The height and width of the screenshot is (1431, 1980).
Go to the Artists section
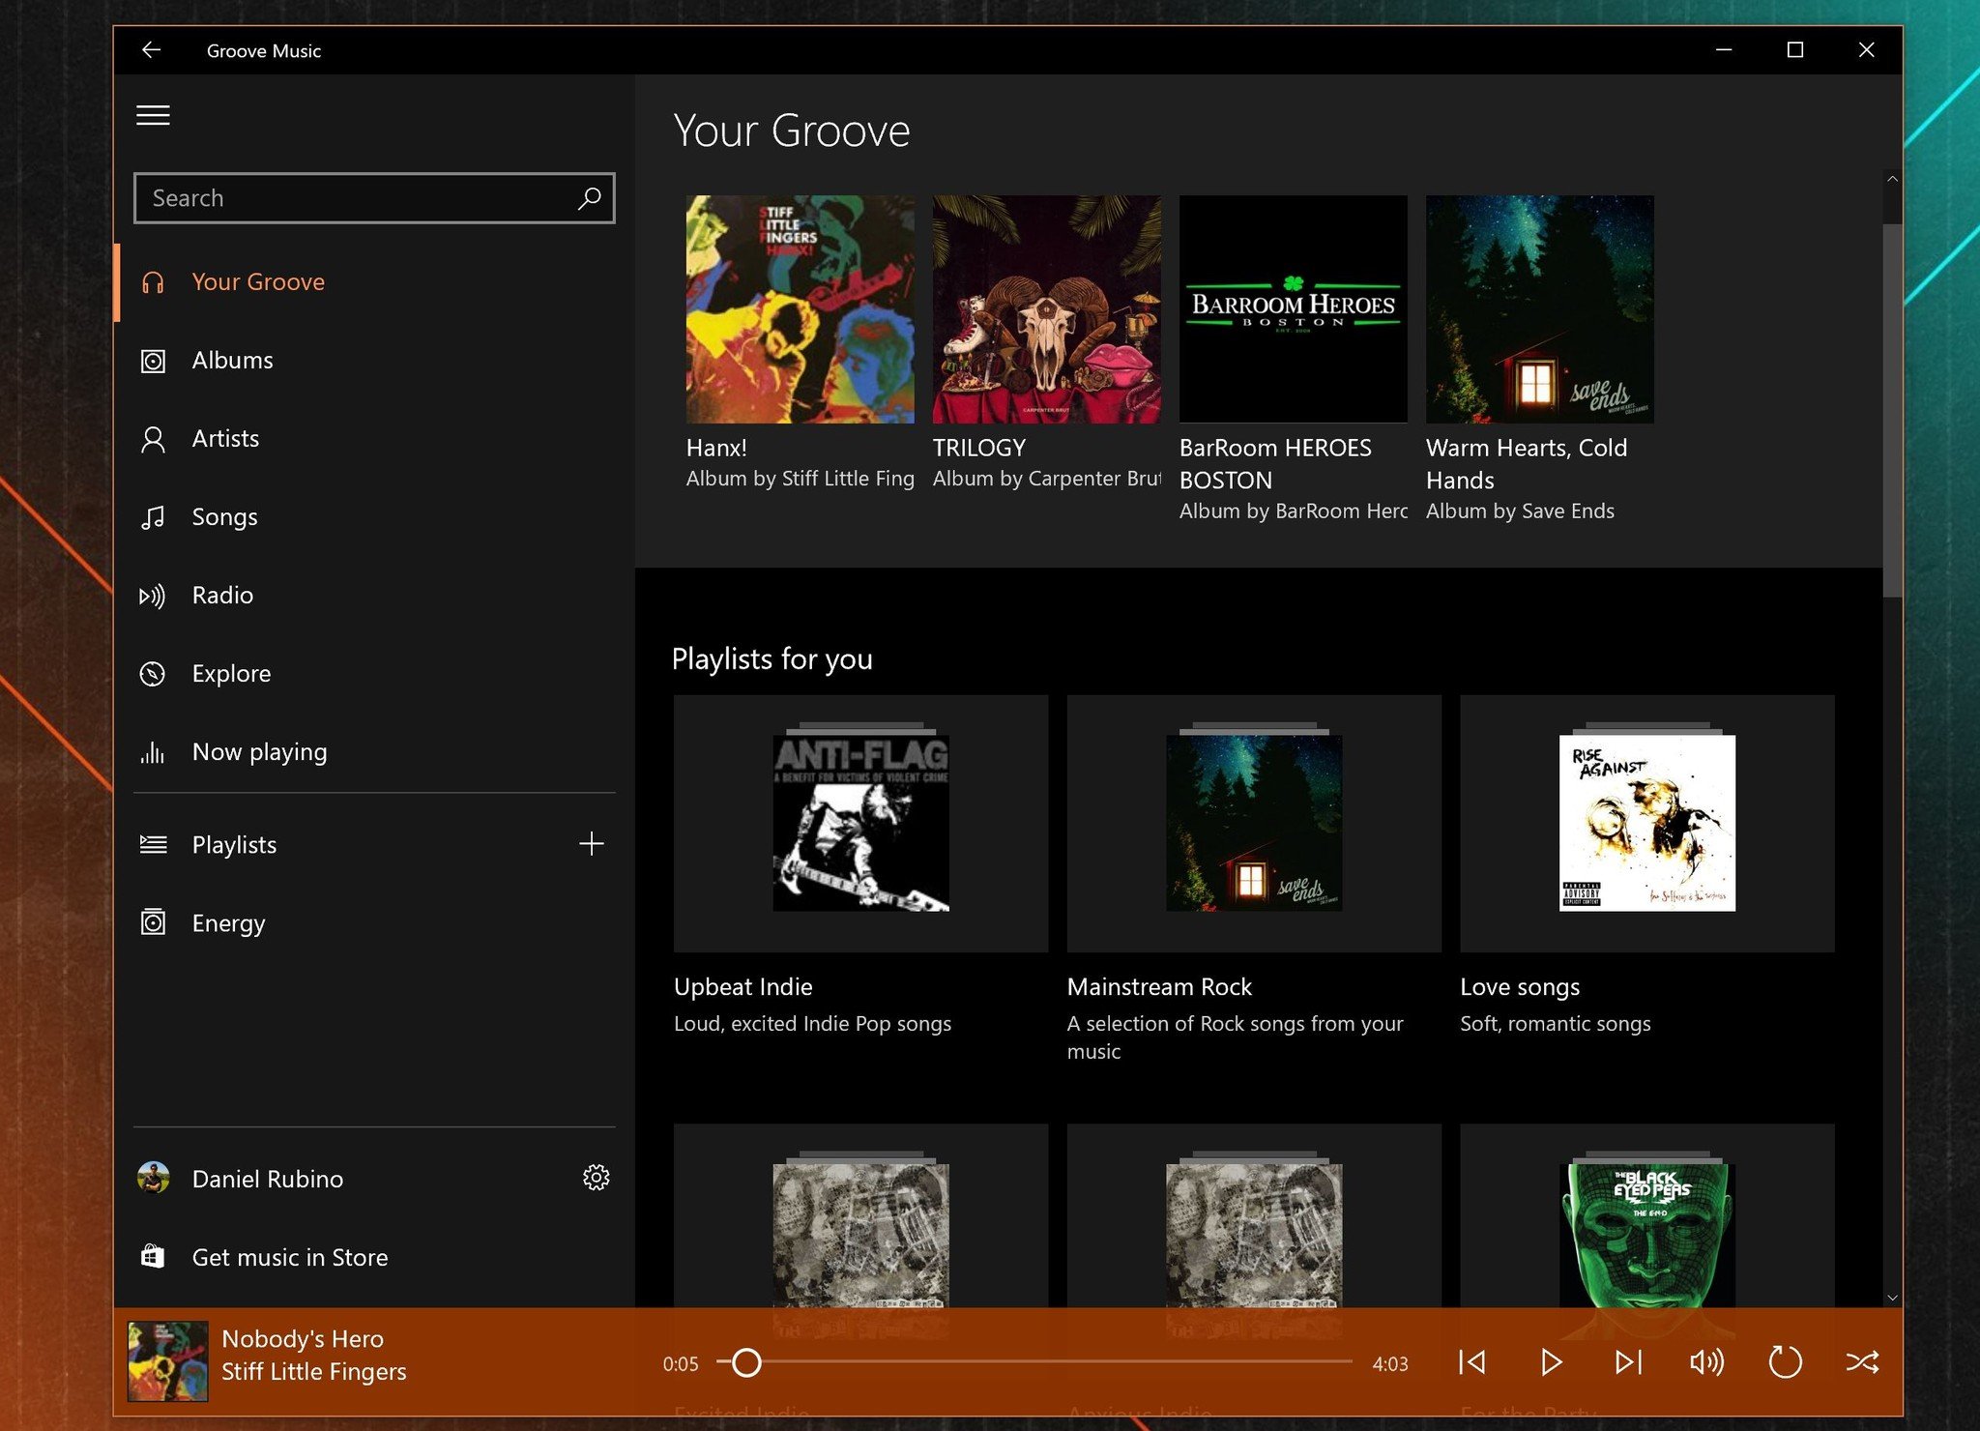[x=225, y=439]
